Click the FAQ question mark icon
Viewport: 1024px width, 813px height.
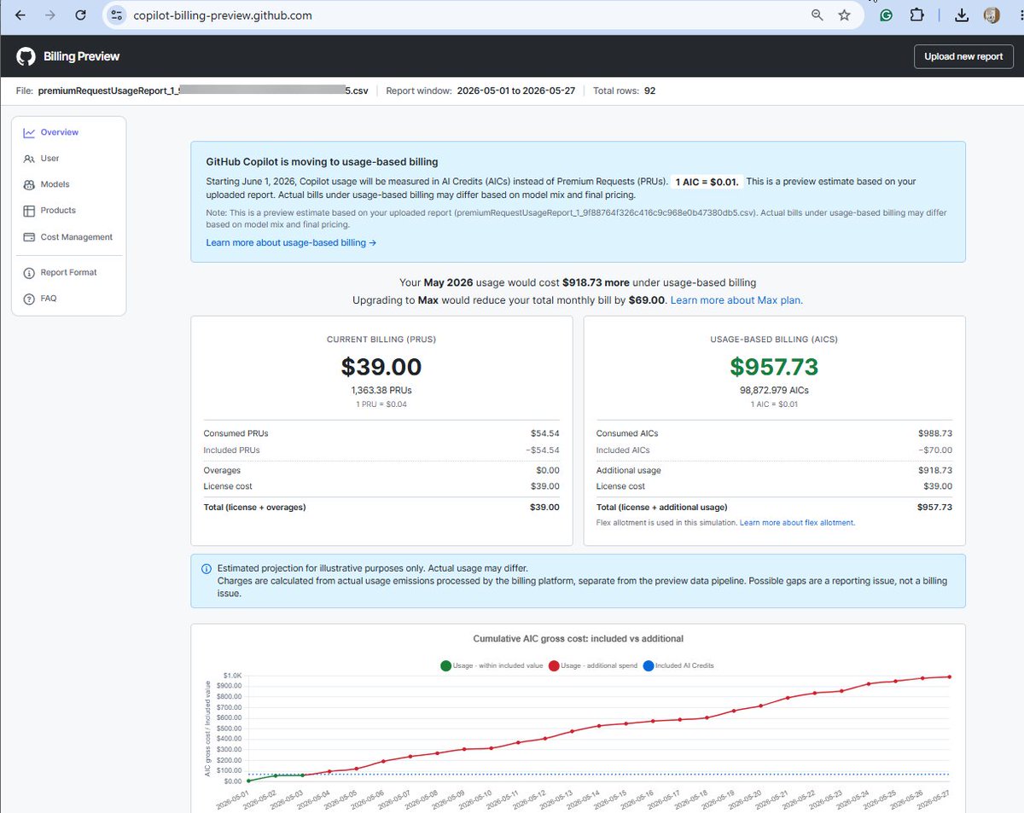coord(29,299)
